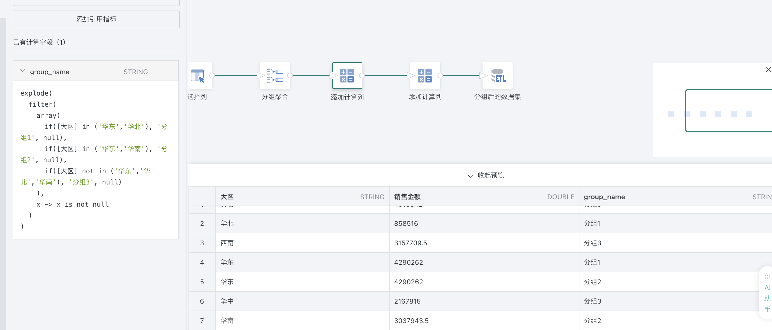Screen dimensions: 772x330
Task: Open the 分组后的数据集 ETL output node
Action: pyautogui.click(x=497, y=76)
